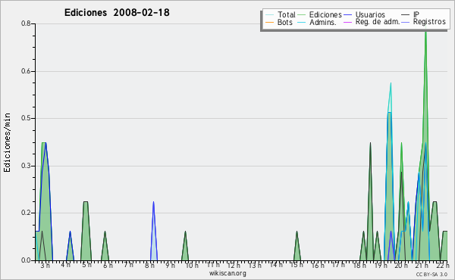Select the 'Ediciones' legend entry
The image size is (455, 280).
pyautogui.click(x=325, y=14)
